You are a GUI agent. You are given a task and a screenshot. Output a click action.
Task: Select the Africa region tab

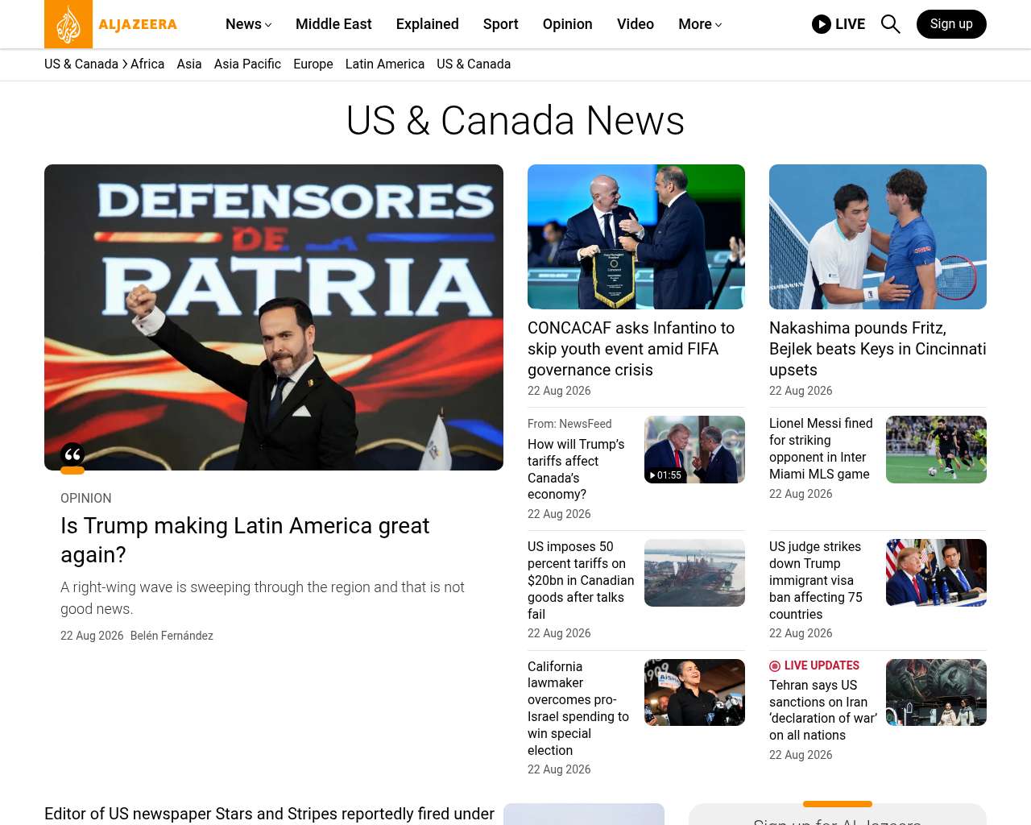tap(147, 64)
